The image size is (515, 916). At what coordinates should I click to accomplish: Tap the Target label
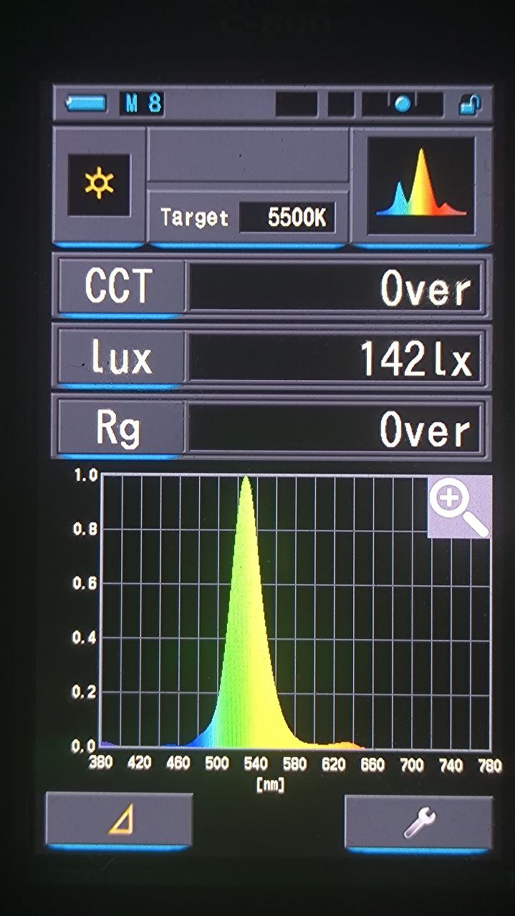[194, 218]
